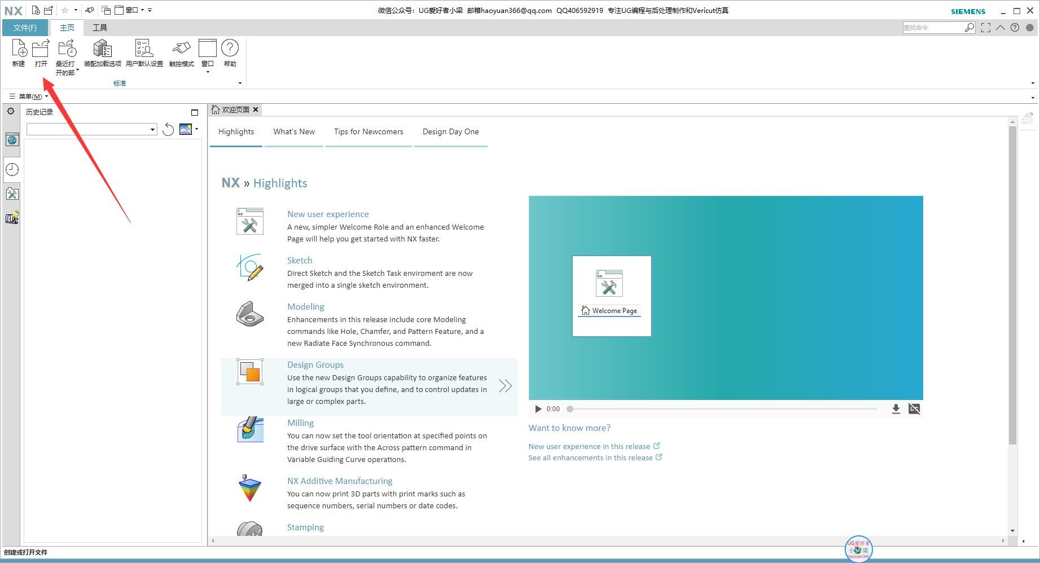Open the web browser resource tab icon
Viewport: 1040px width, 563px height.
[x=12, y=139]
